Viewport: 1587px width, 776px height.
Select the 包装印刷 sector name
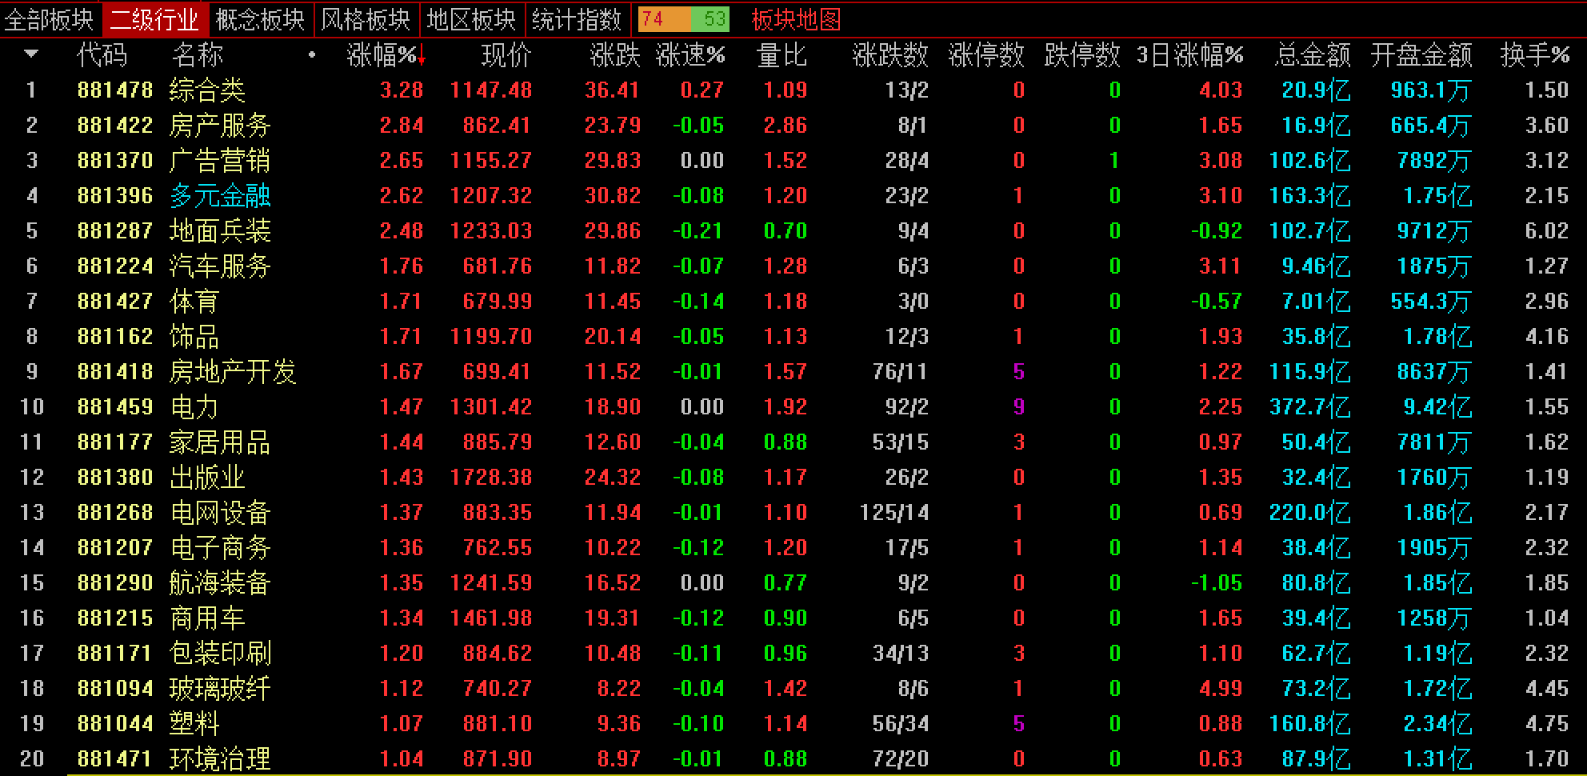(220, 654)
